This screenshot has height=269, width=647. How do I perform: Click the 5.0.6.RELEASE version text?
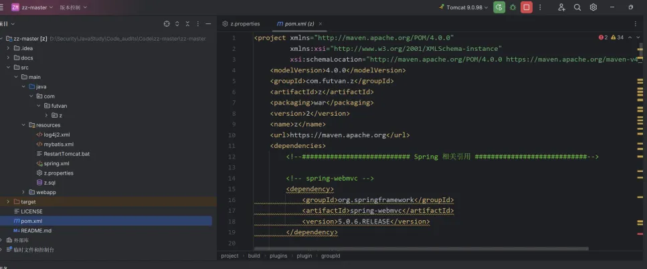(363, 221)
